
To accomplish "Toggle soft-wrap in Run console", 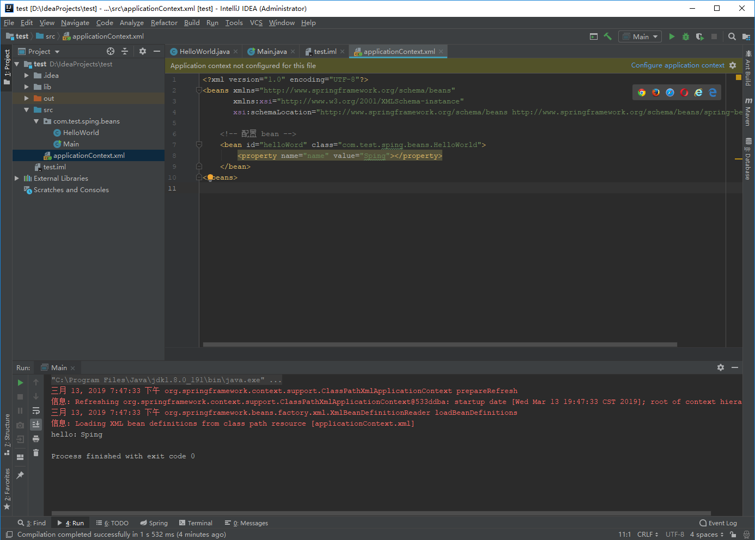I will click(36, 410).
